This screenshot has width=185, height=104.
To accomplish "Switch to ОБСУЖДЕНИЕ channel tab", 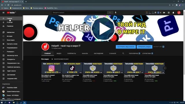I will click(99, 53).
